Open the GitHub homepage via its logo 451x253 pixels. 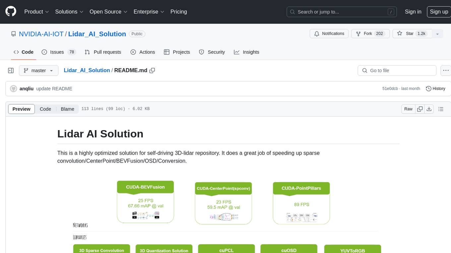[x=11, y=12]
